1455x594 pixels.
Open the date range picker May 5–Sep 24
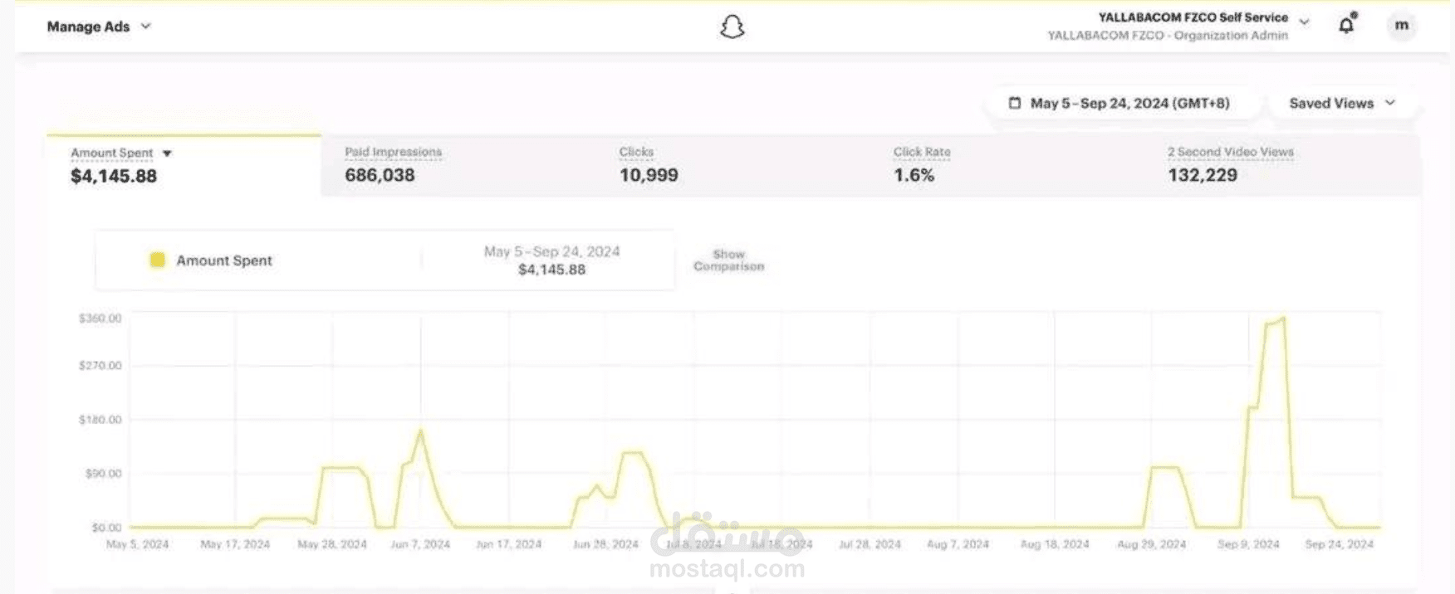pyautogui.click(x=1119, y=104)
